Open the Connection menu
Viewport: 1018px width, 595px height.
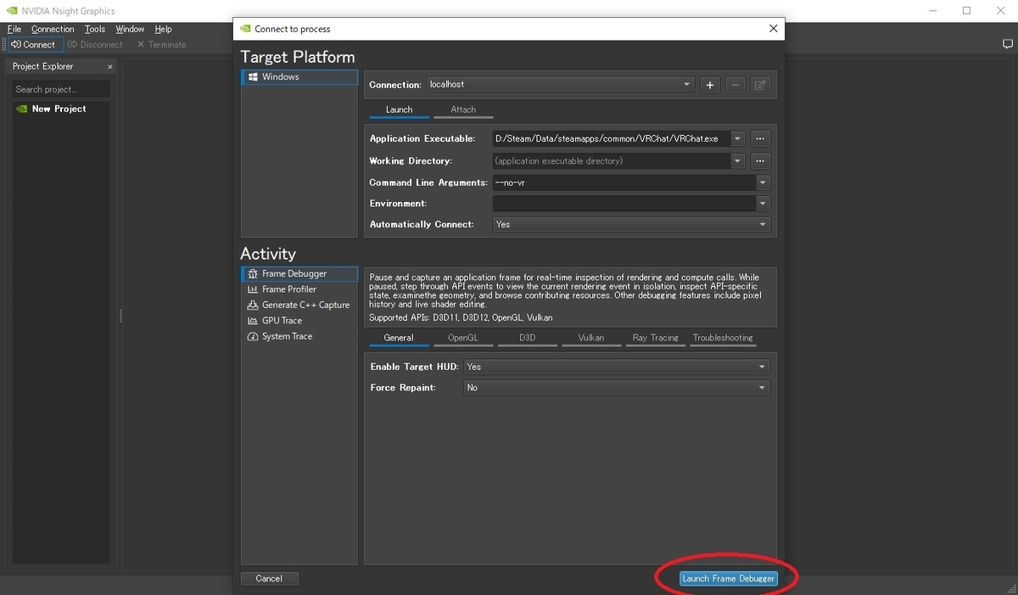pyautogui.click(x=53, y=29)
